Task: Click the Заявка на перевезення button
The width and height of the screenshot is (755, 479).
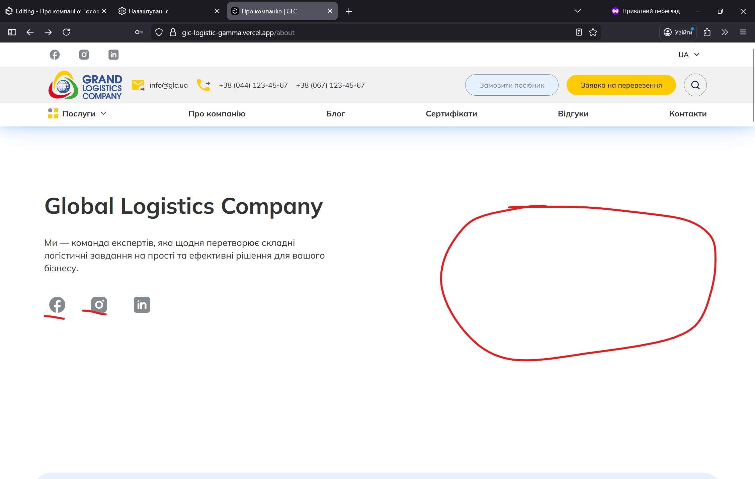Action: (x=621, y=85)
